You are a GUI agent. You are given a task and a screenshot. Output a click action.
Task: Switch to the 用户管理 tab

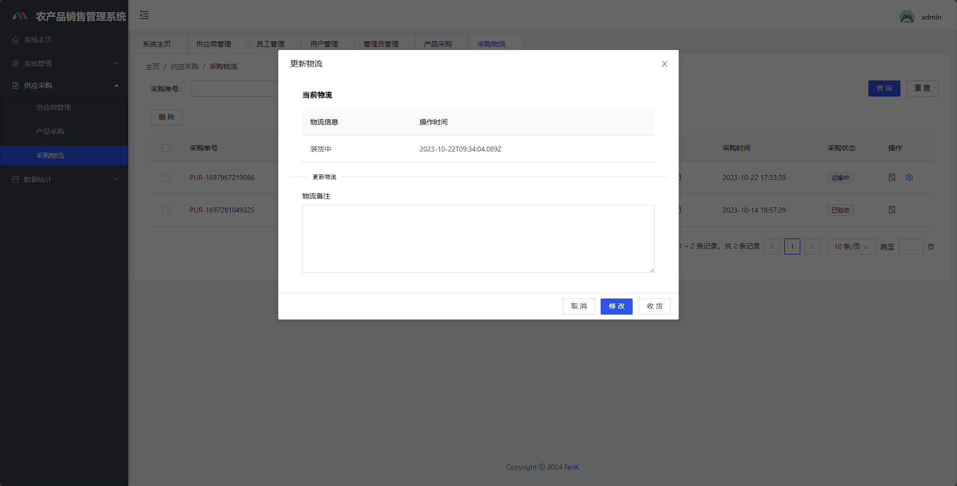[328, 44]
